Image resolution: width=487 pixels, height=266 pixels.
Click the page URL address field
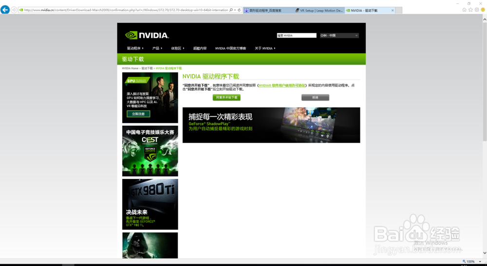(x=126, y=10)
